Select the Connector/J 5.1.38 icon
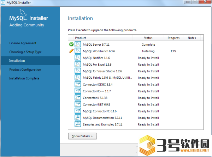 pos(78,98)
